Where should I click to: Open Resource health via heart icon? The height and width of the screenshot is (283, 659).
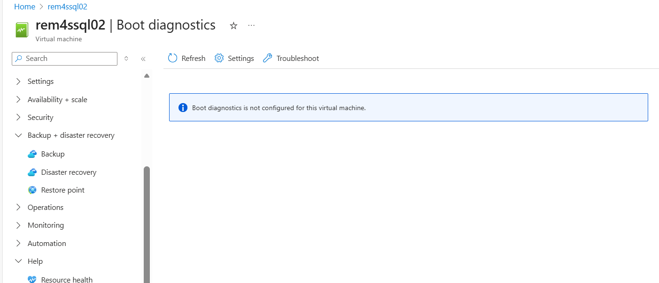(32, 279)
